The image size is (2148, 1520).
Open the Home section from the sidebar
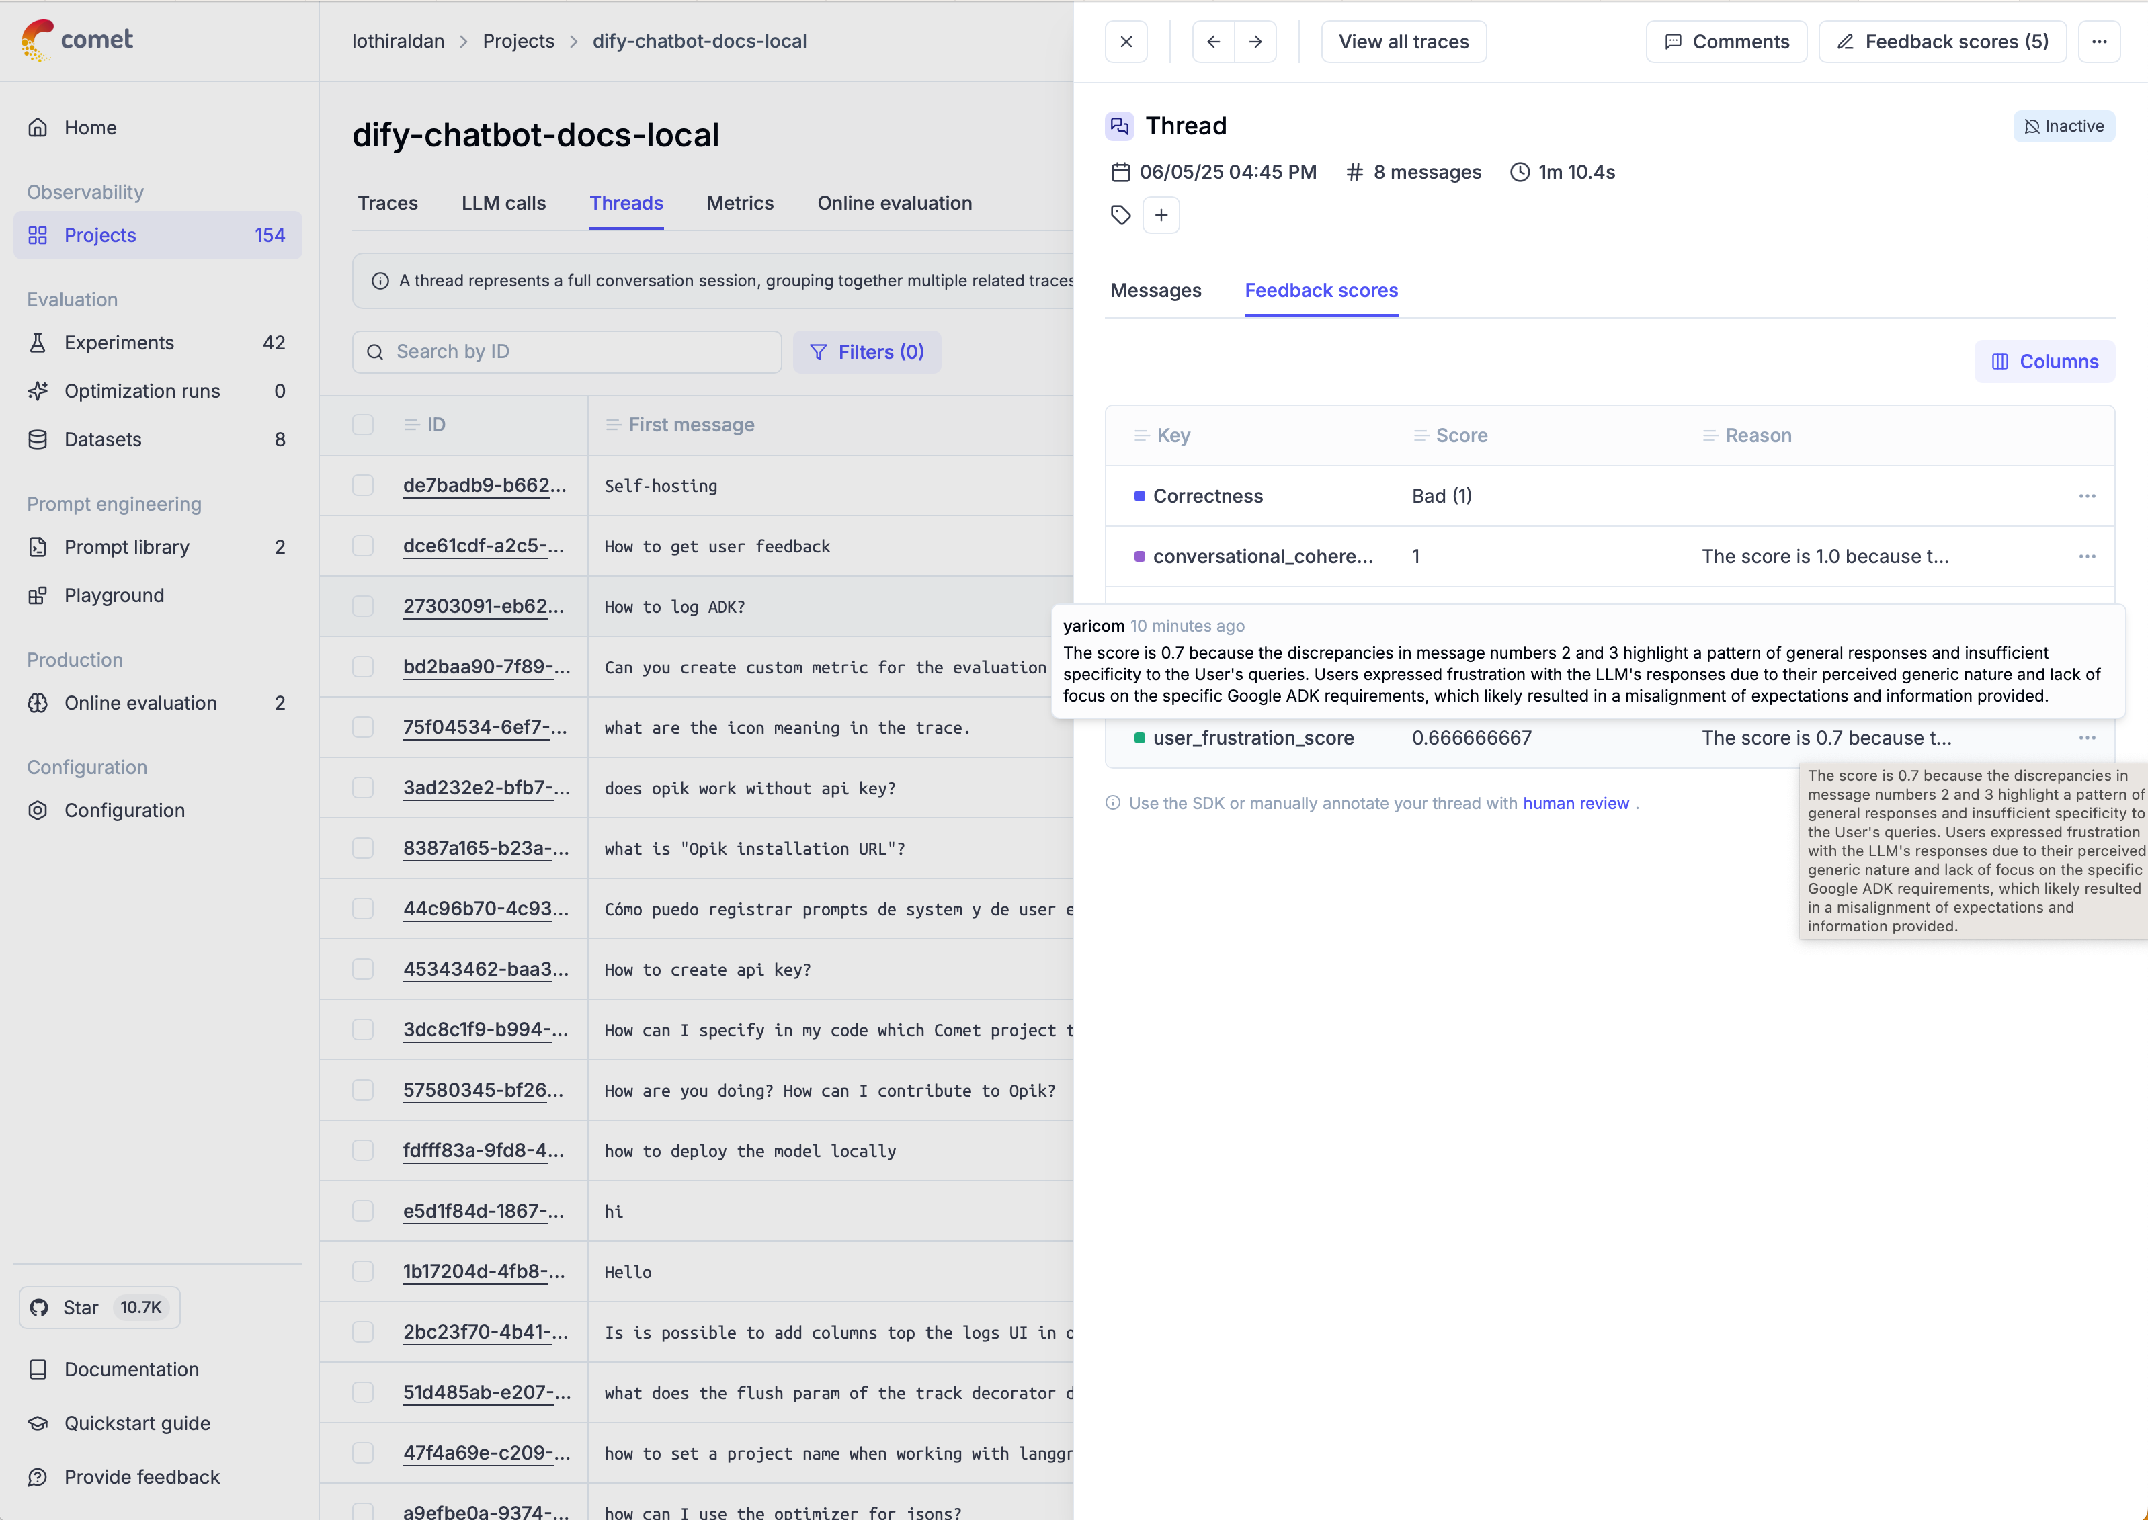coord(90,127)
